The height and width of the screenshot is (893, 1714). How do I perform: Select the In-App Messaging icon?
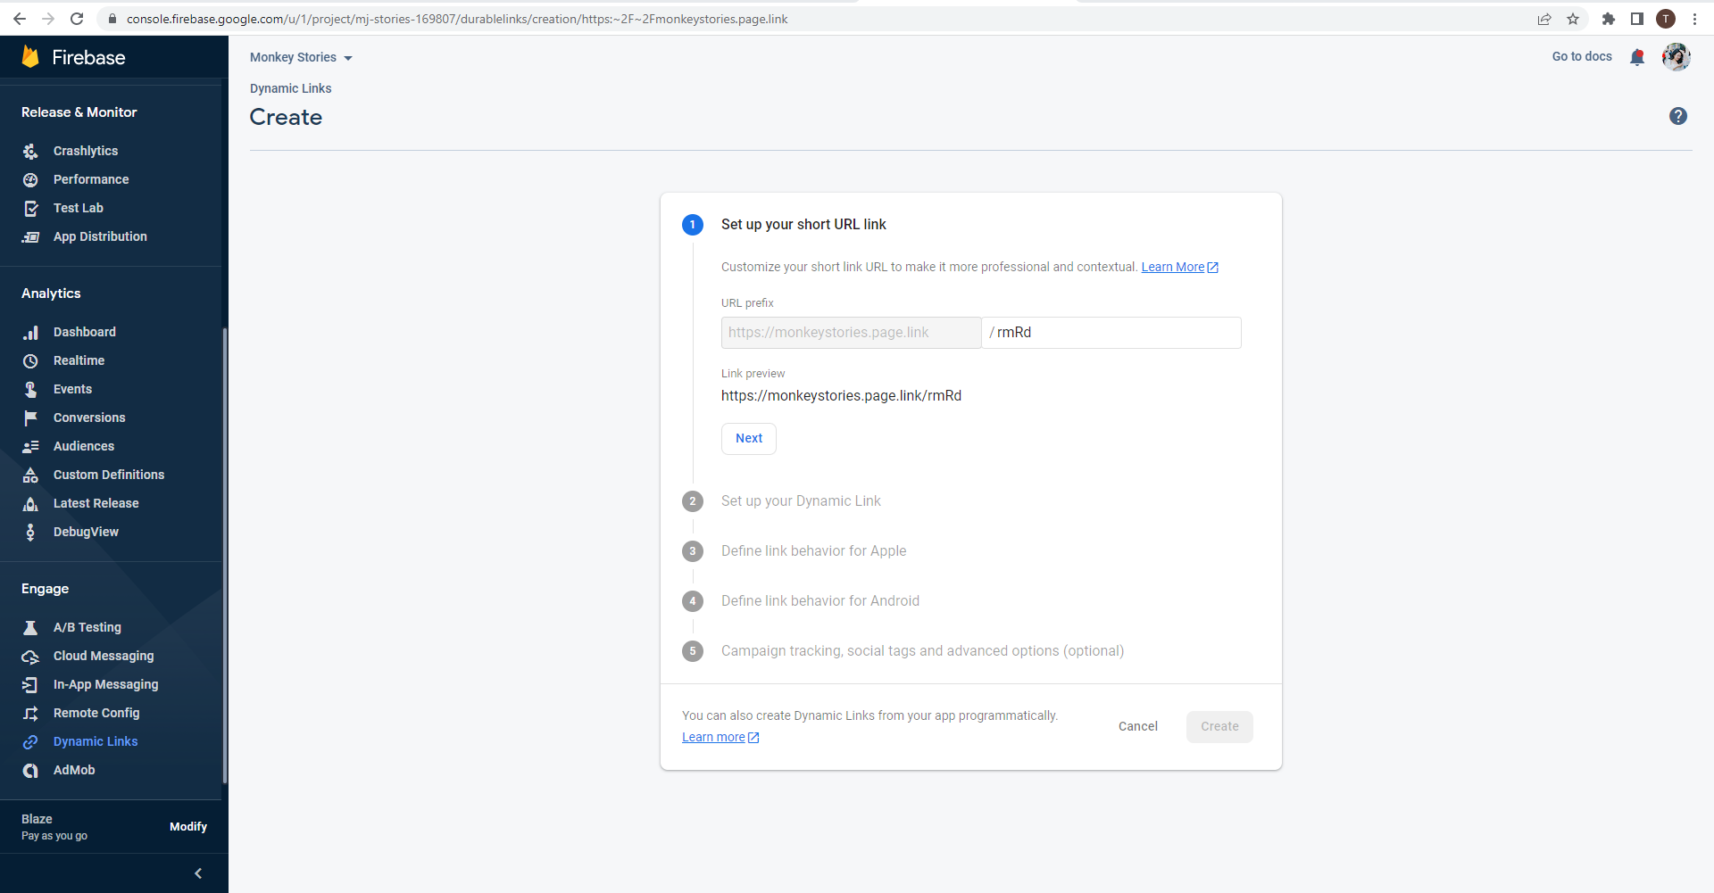click(x=30, y=684)
